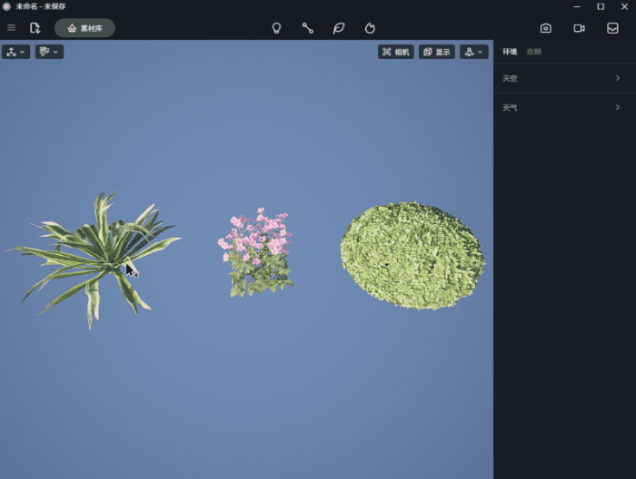
Task: Open the hamburger main menu
Action: point(11,28)
